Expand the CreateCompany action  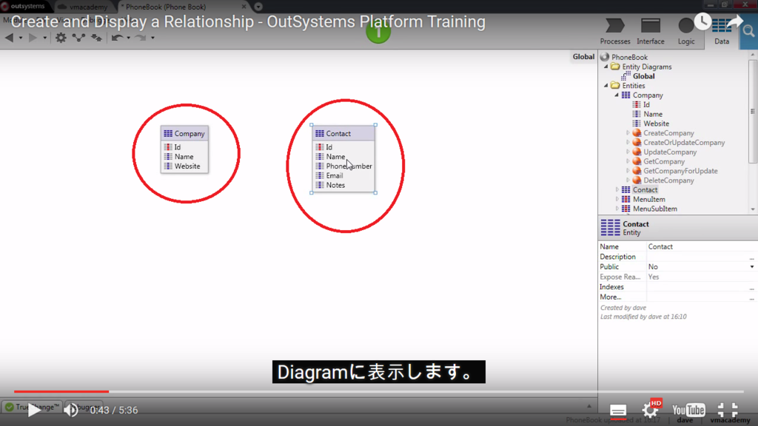628,133
